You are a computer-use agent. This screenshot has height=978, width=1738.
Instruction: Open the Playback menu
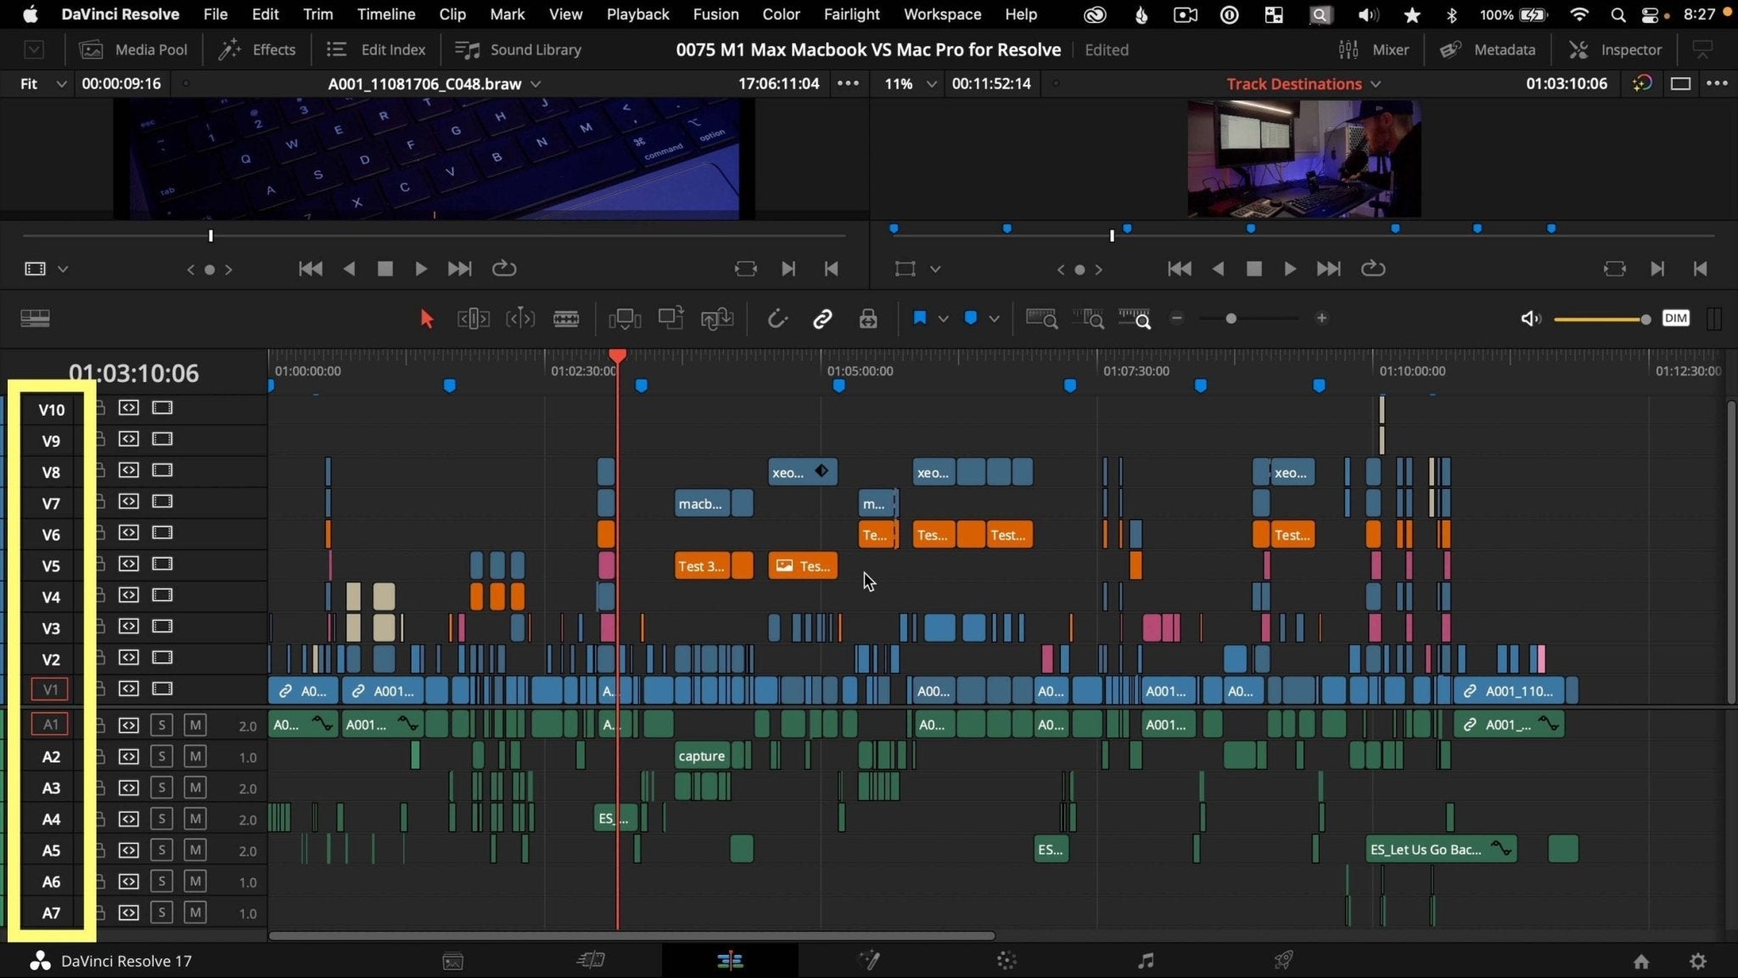click(637, 14)
